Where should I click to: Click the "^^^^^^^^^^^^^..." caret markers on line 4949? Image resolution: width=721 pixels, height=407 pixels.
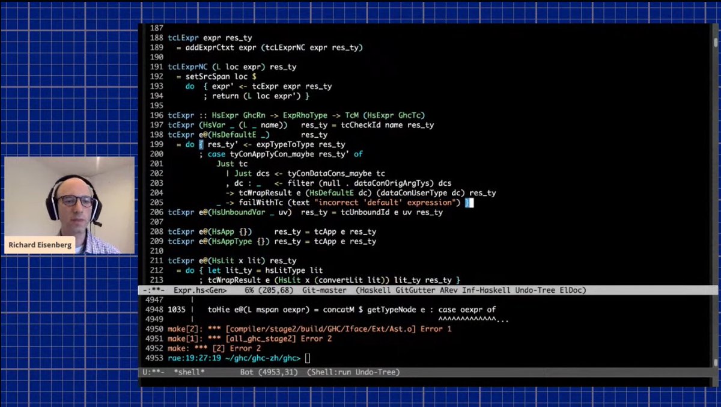473,319
